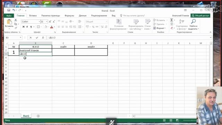Click the text orientation icon
Viewport: 222px width, 125px height.
point(71,22)
